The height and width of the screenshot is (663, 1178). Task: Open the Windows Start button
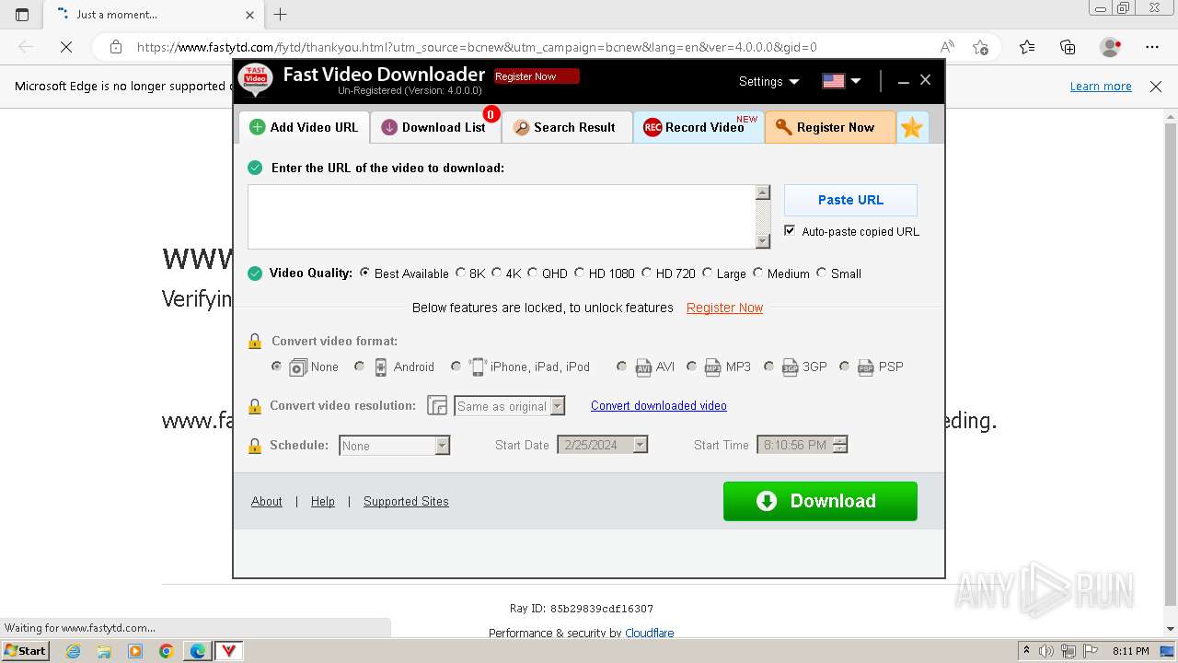pos(25,650)
